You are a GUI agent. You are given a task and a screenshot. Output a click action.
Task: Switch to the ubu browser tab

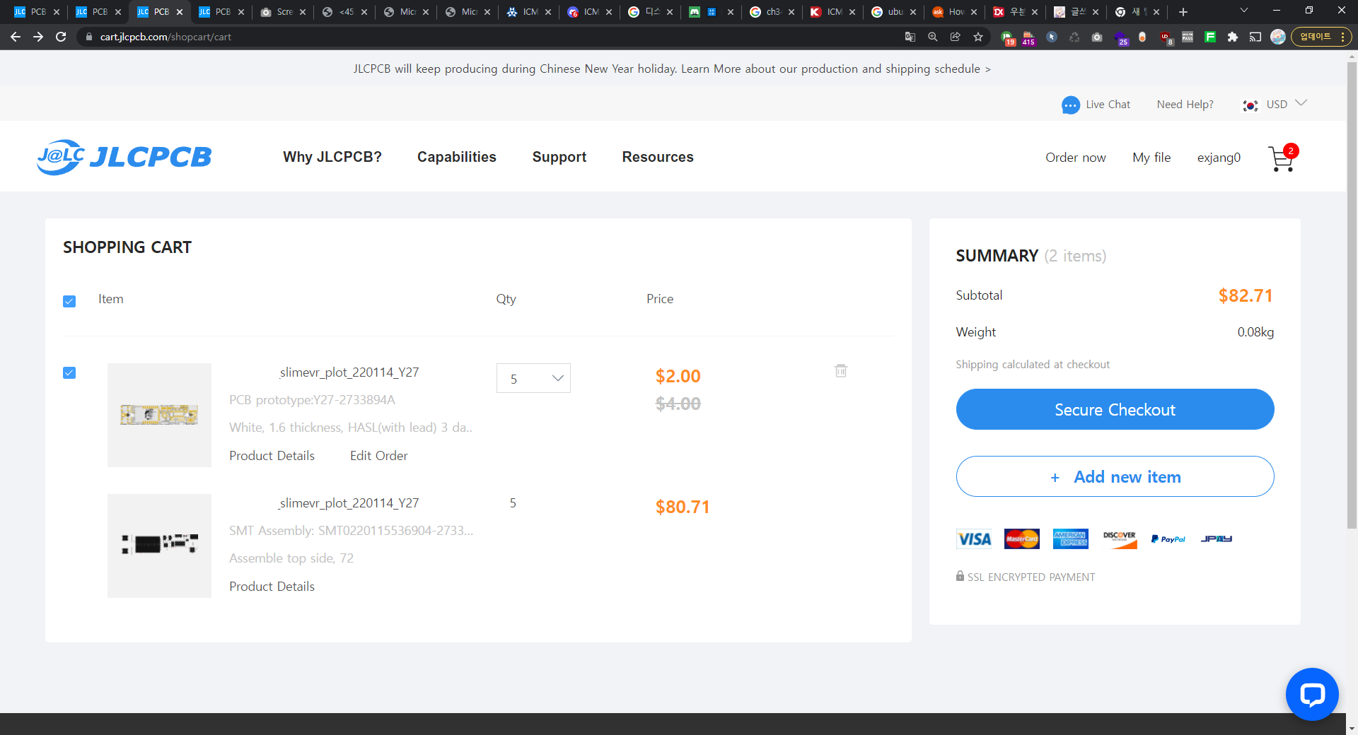pyautogui.click(x=894, y=12)
